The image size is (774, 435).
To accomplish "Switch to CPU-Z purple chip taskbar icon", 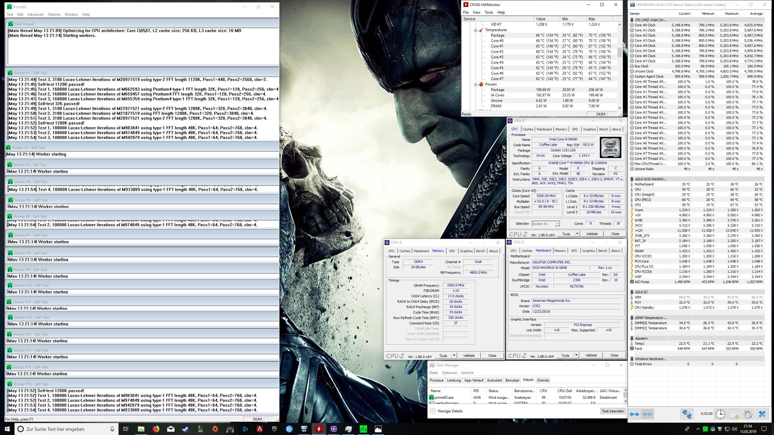I will [x=334, y=429].
